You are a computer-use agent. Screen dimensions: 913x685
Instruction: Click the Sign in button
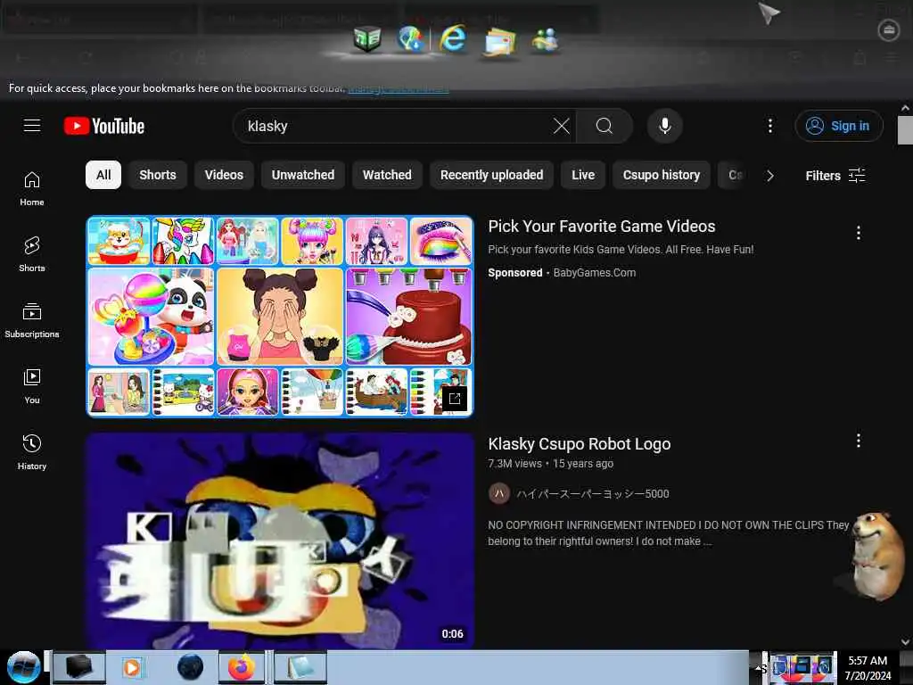click(x=838, y=126)
